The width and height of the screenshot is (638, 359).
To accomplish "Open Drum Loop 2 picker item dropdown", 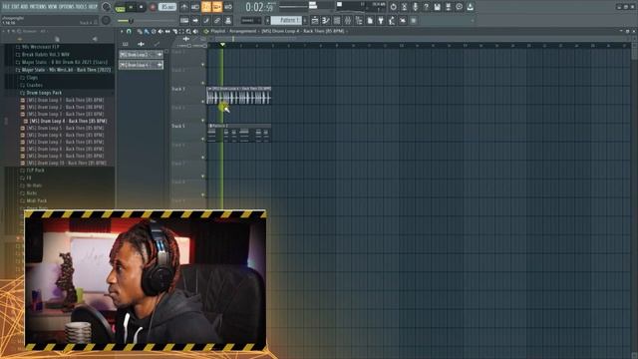I will click(159, 55).
